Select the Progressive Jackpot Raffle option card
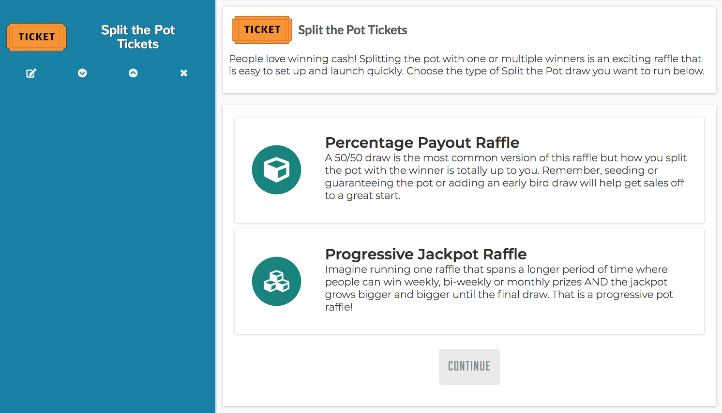The height and width of the screenshot is (413, 722). click(x=469, y=281)
